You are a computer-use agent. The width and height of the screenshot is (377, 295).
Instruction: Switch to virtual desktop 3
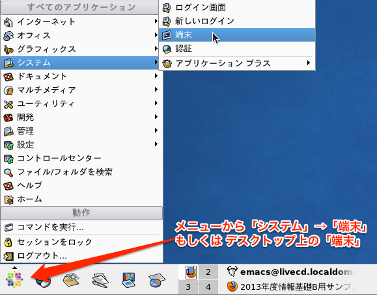[x=189, y=287]
